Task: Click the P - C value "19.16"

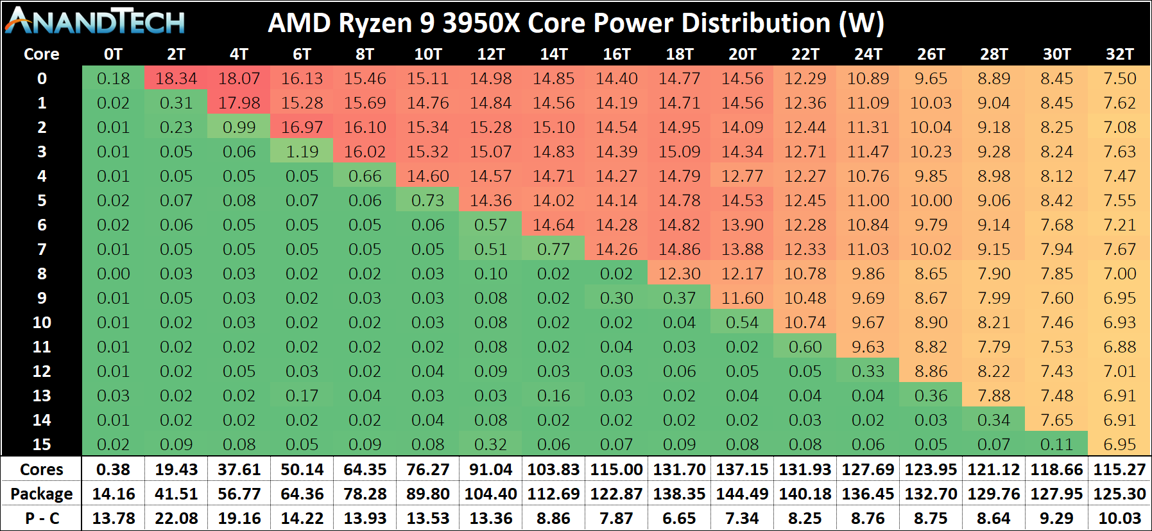Action: pos(239,518)
